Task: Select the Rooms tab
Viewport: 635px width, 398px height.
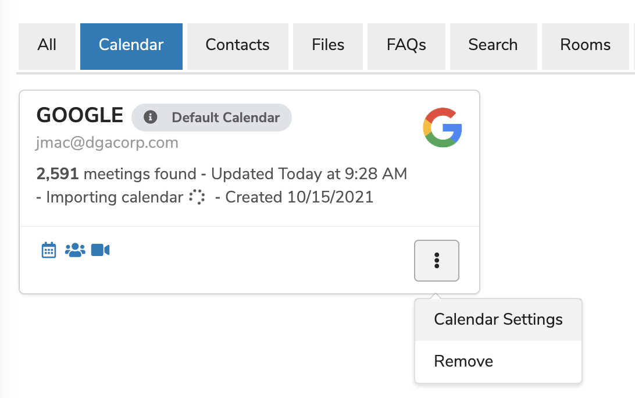Action: pos(586,45)
